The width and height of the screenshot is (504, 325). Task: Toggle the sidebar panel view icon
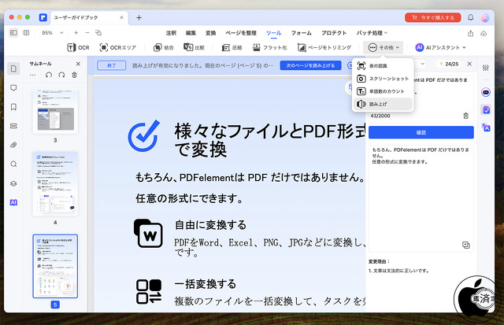pyautogui.click(x=13, y=33)
